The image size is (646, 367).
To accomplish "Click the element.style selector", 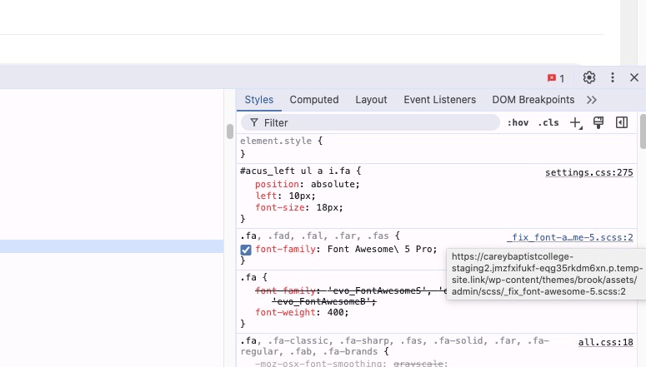I will pos(276,141).
